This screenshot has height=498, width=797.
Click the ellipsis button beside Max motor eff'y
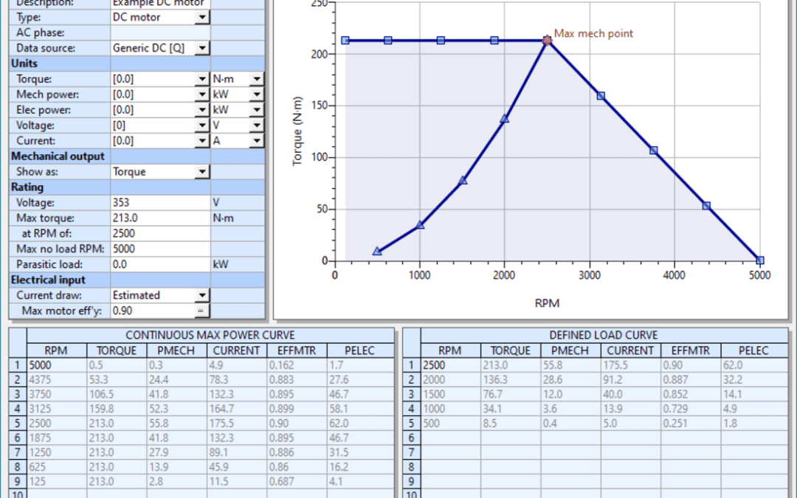tap(202, 311)
